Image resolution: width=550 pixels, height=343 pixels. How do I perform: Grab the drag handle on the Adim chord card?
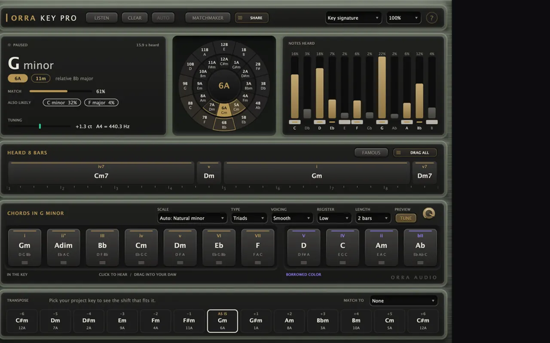[64, 262]
